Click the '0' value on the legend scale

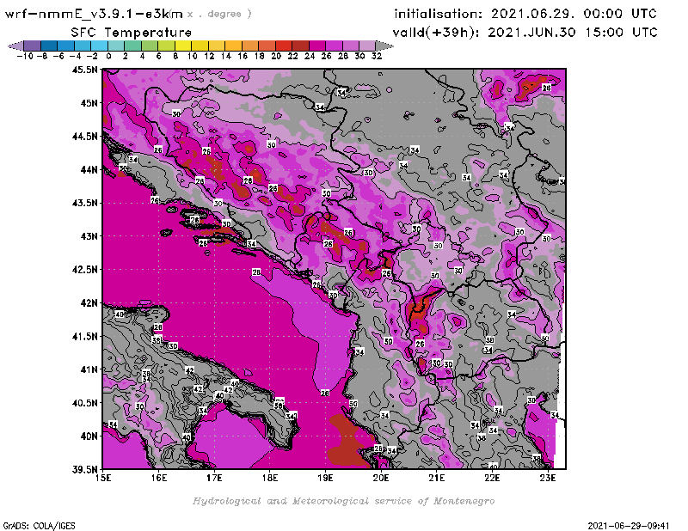tap(108, 56)
